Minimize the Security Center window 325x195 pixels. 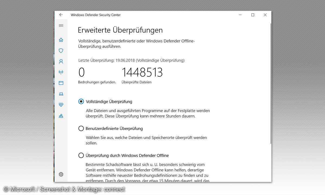coord(240,15)
